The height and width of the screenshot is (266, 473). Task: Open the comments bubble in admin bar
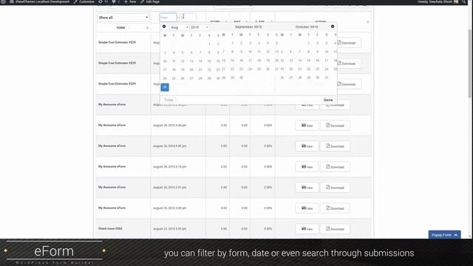tap(114, 1)
